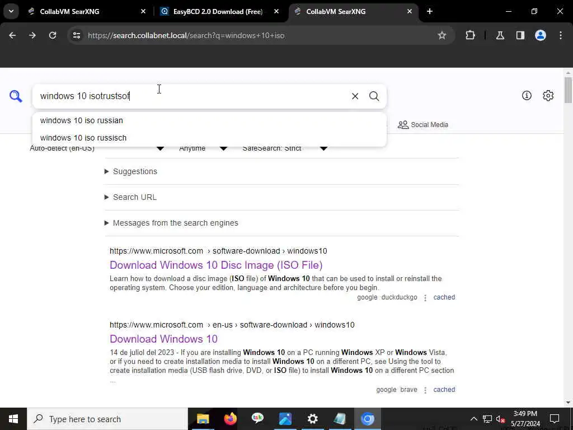Viewport: 573px width, 430px height.
Task: Switch to EasyBCD 2.0 Download tab
Action: 218,11
